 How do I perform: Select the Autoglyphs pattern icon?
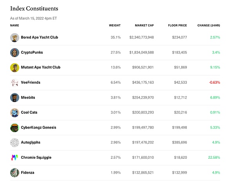point(14,143)
